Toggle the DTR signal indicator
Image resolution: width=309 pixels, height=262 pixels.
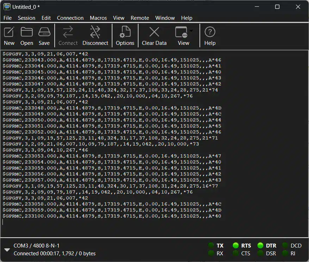click(261, 245)
